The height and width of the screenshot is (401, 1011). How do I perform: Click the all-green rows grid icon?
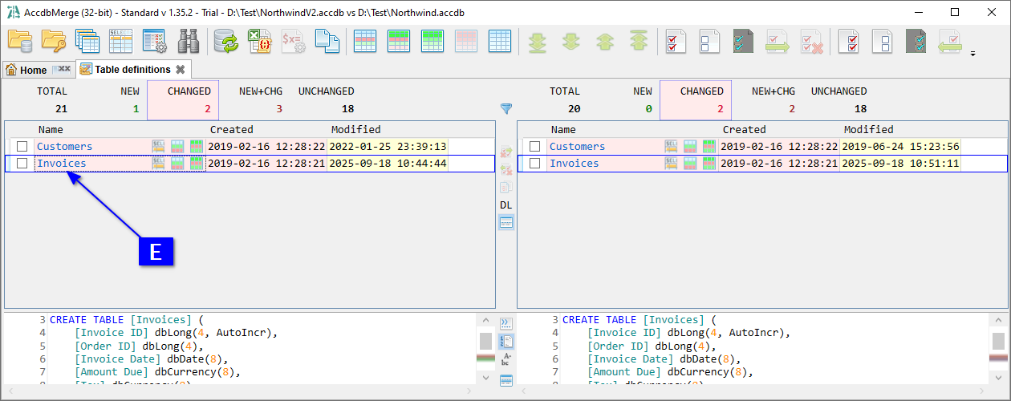[x=433, y=40]
